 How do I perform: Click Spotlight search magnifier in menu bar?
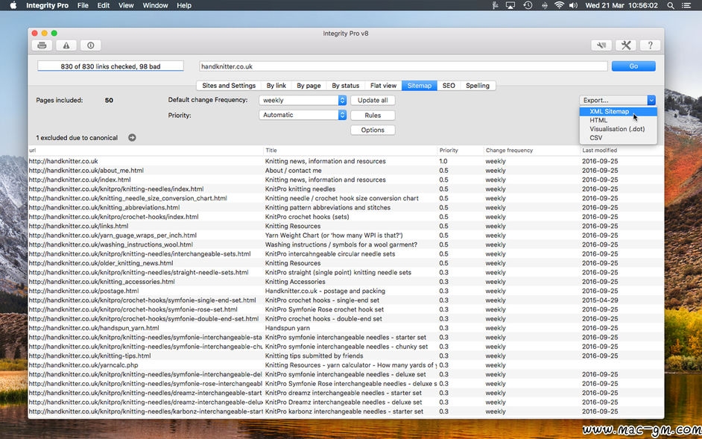click(671, 5)
